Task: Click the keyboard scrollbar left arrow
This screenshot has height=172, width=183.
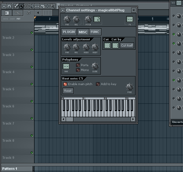Action: click(x=63, y=119)
